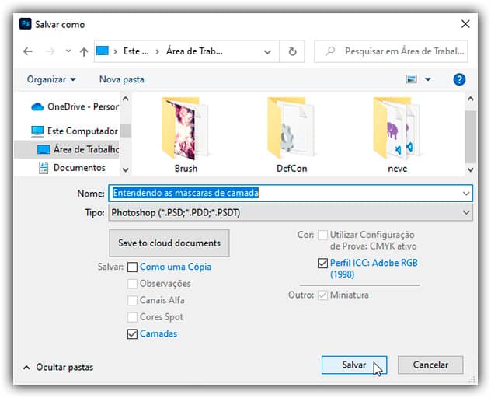This screenshot has width=491, height=398.
Task: Click the back navigation arrow
Action: tap(28, 52)
